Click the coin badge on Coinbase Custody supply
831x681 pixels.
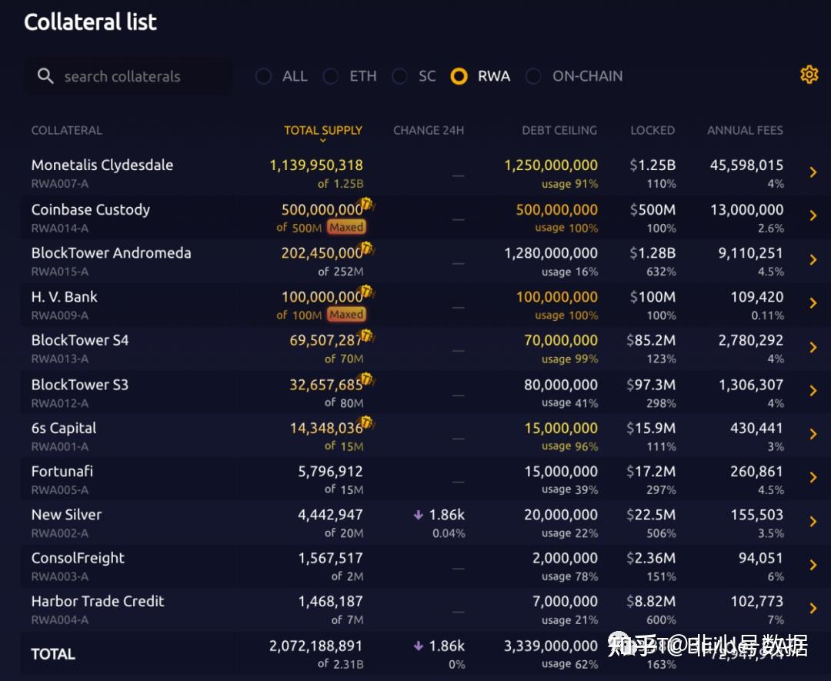tap(367, 203)
